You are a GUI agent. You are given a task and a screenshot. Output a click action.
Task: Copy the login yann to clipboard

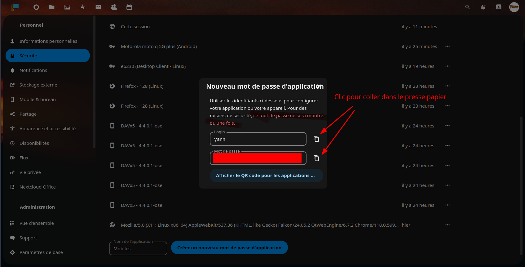click(316, 139)
